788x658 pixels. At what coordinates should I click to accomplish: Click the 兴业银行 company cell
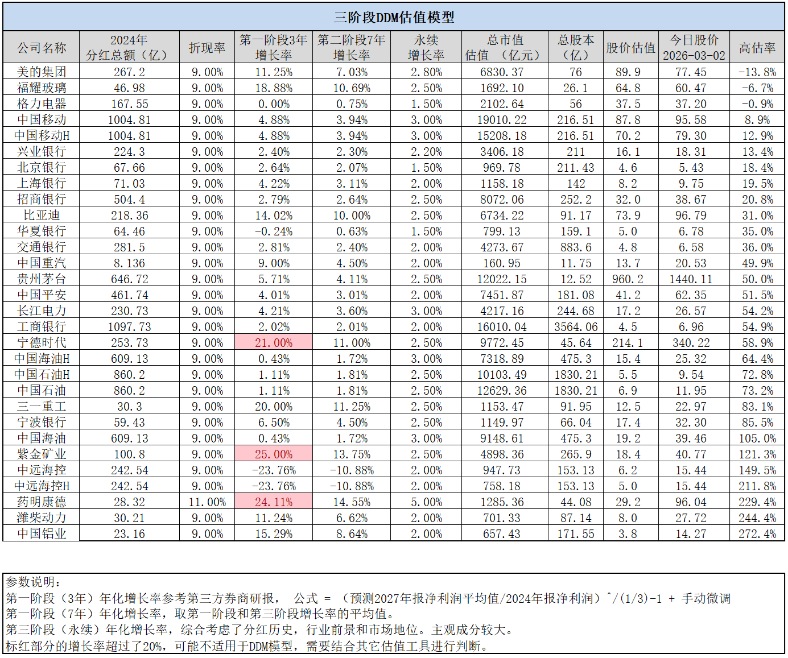click(x=42, y=151)
